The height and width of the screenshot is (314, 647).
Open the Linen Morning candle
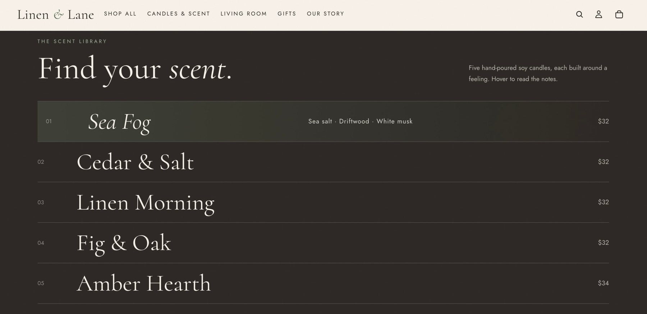pos(323,202)
